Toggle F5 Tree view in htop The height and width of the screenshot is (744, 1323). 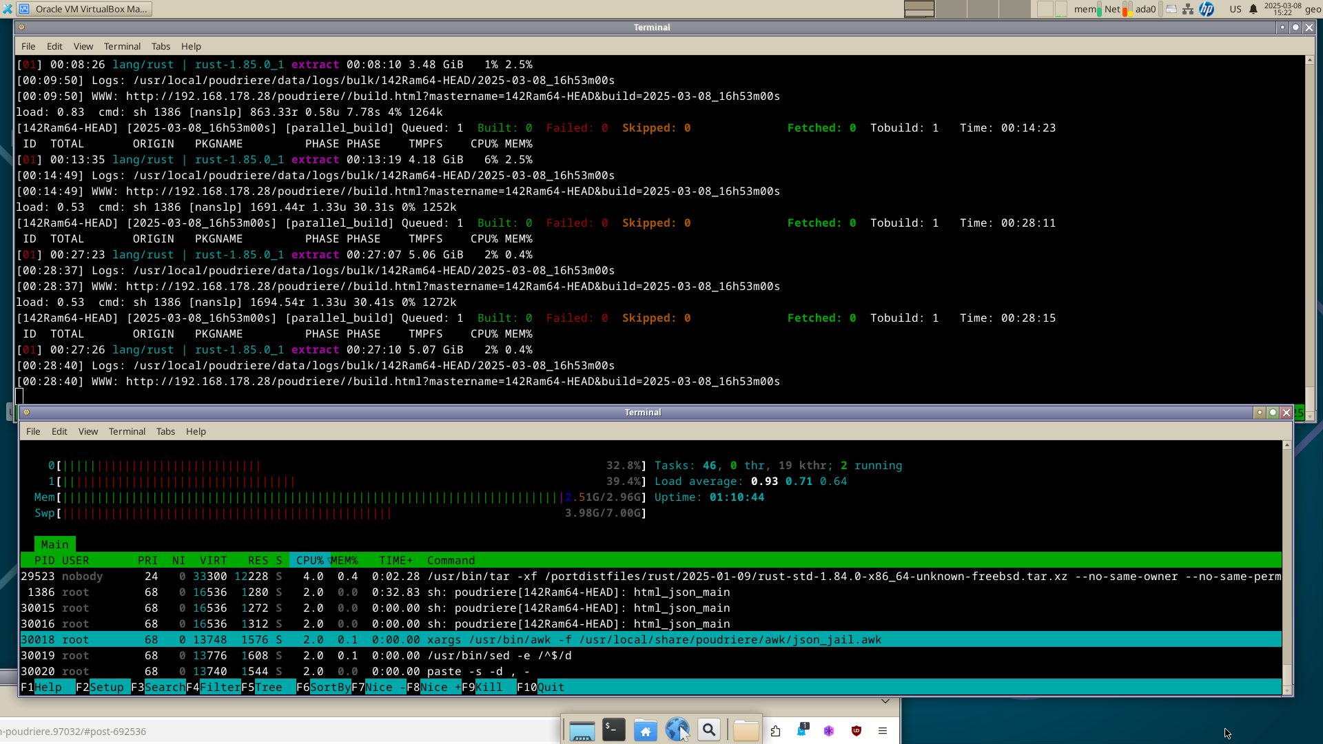point(268,688)
